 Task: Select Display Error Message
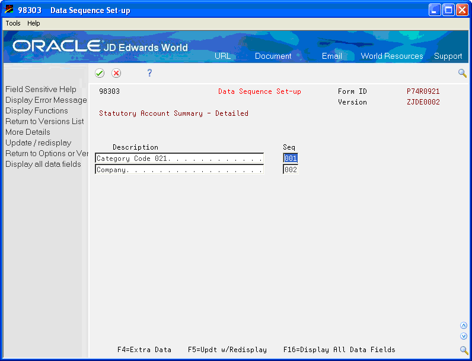[46, 100]
